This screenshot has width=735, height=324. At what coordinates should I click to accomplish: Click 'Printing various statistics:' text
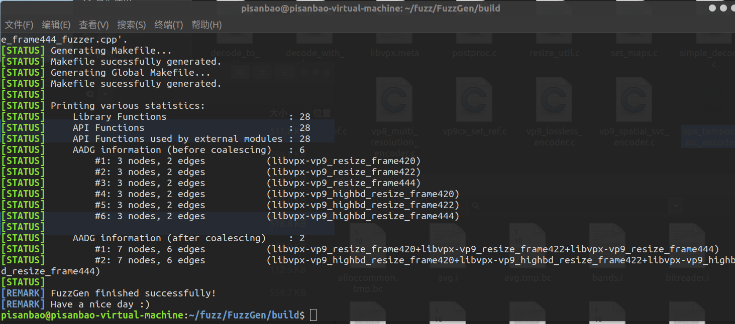pos(128,106)
